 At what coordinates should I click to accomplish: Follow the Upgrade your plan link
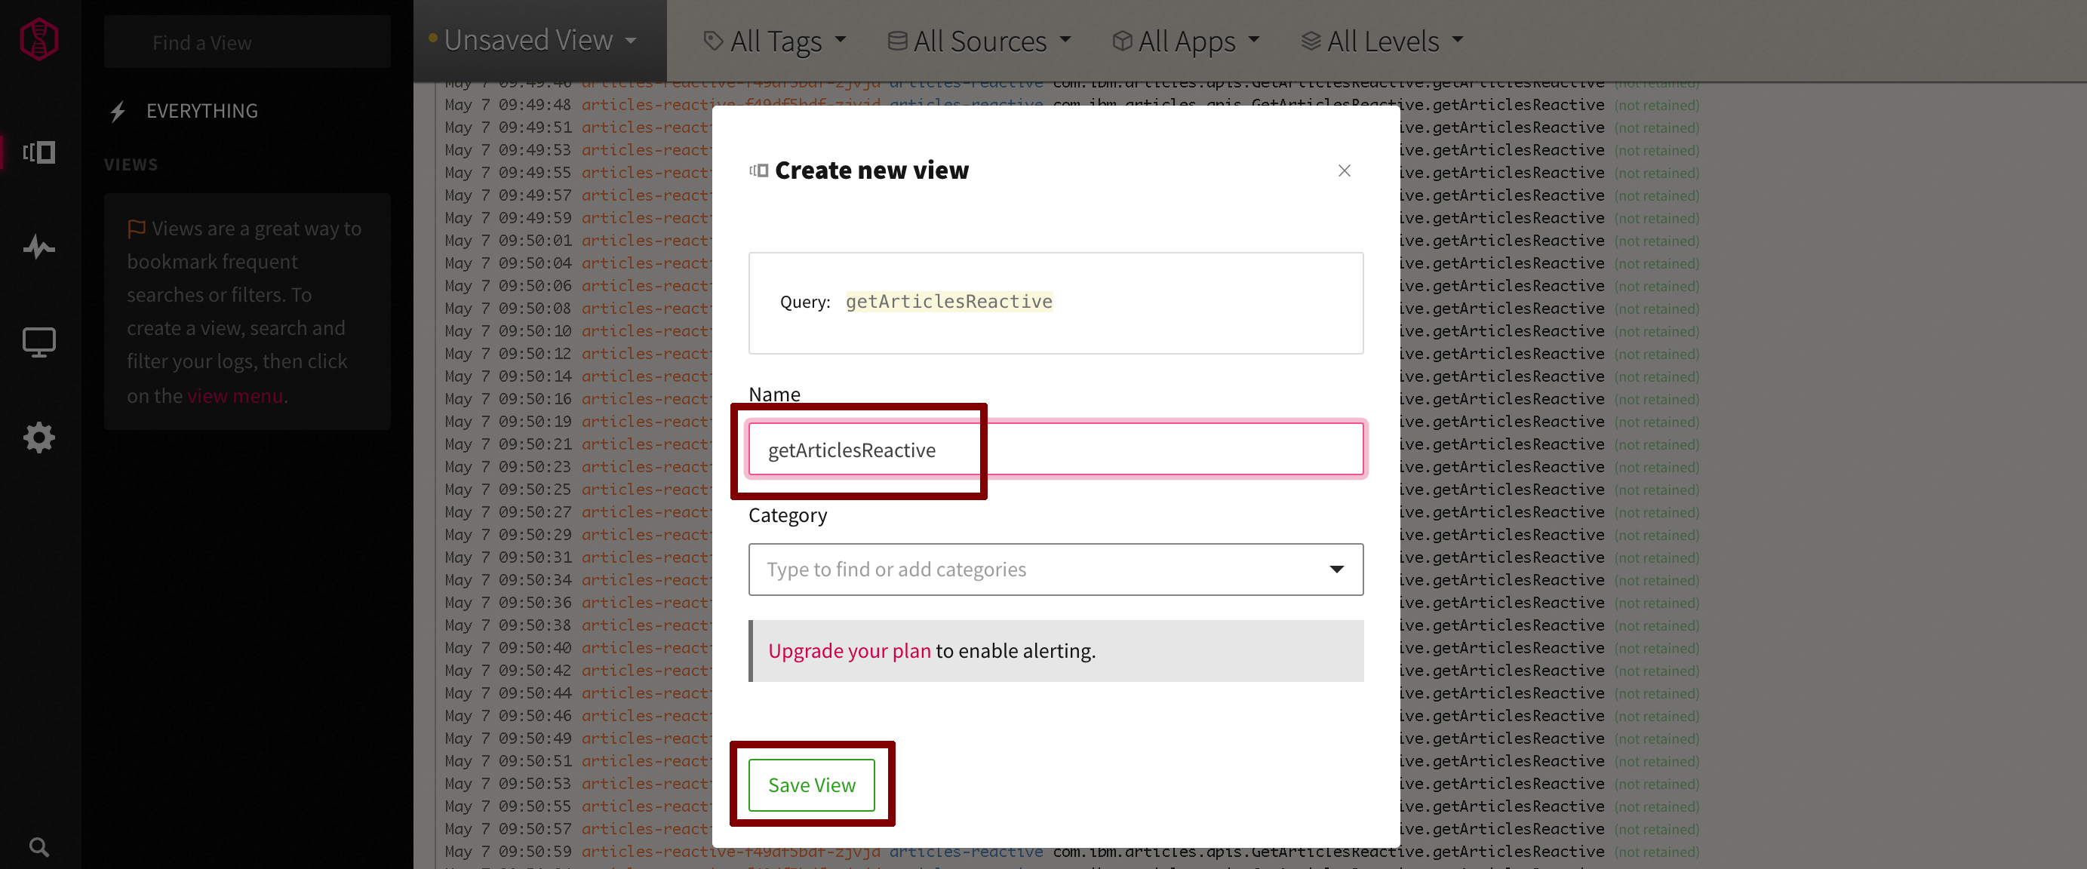tap(849, 651)
